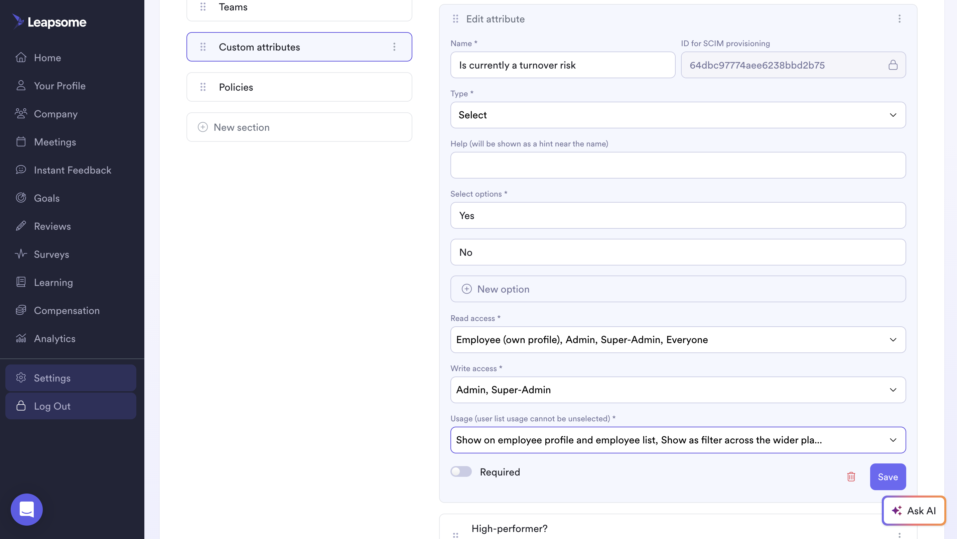Viewport: 957px width, 539px height.
Task: Open the Type dropdown
Action: tap(678, 115)
